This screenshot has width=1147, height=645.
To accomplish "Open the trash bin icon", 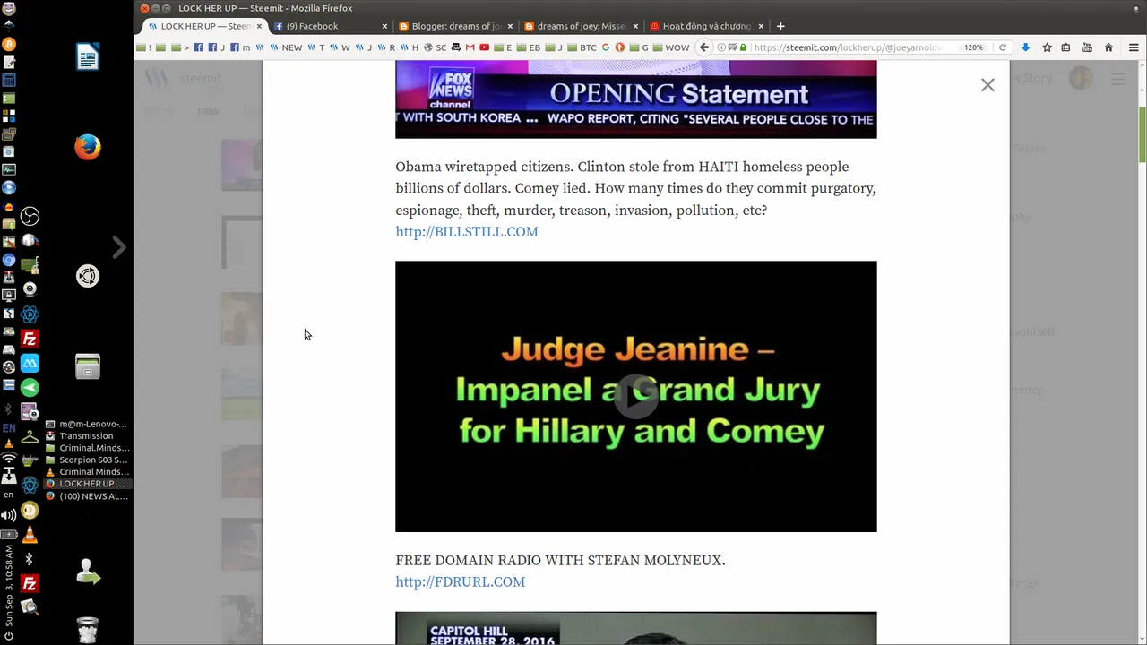I will click(x=87, y=630).
